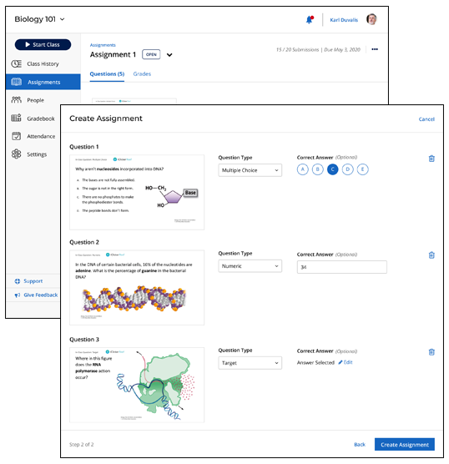Image resolution: width=449 pixels, height=464 pixels.
Task: Delete Question 1 with trash icon
Action: [x=431, y=159]
